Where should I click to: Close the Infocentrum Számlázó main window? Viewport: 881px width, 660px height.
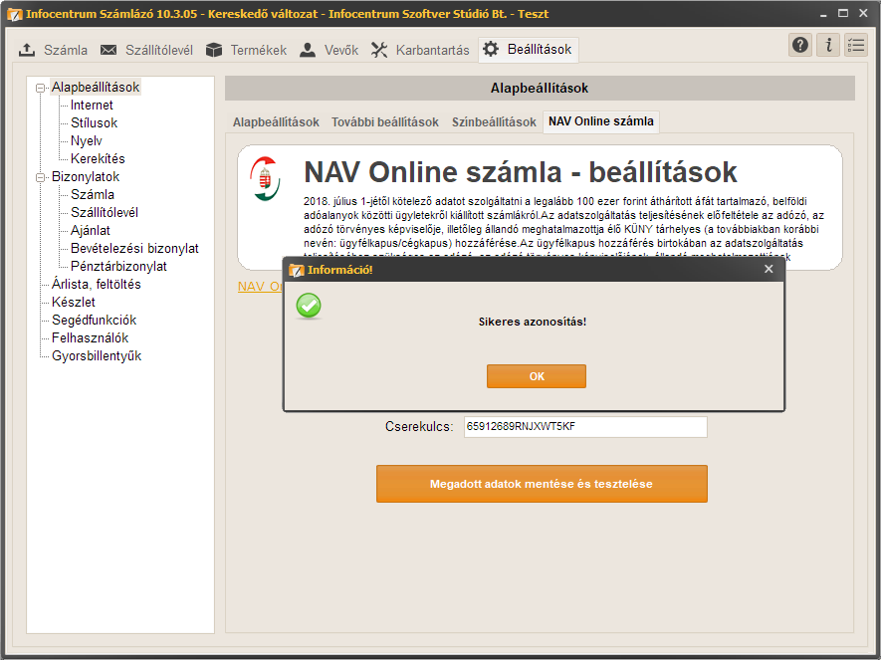pos(863,13)
